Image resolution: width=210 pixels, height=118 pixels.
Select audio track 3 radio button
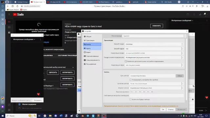click(138, 92)
